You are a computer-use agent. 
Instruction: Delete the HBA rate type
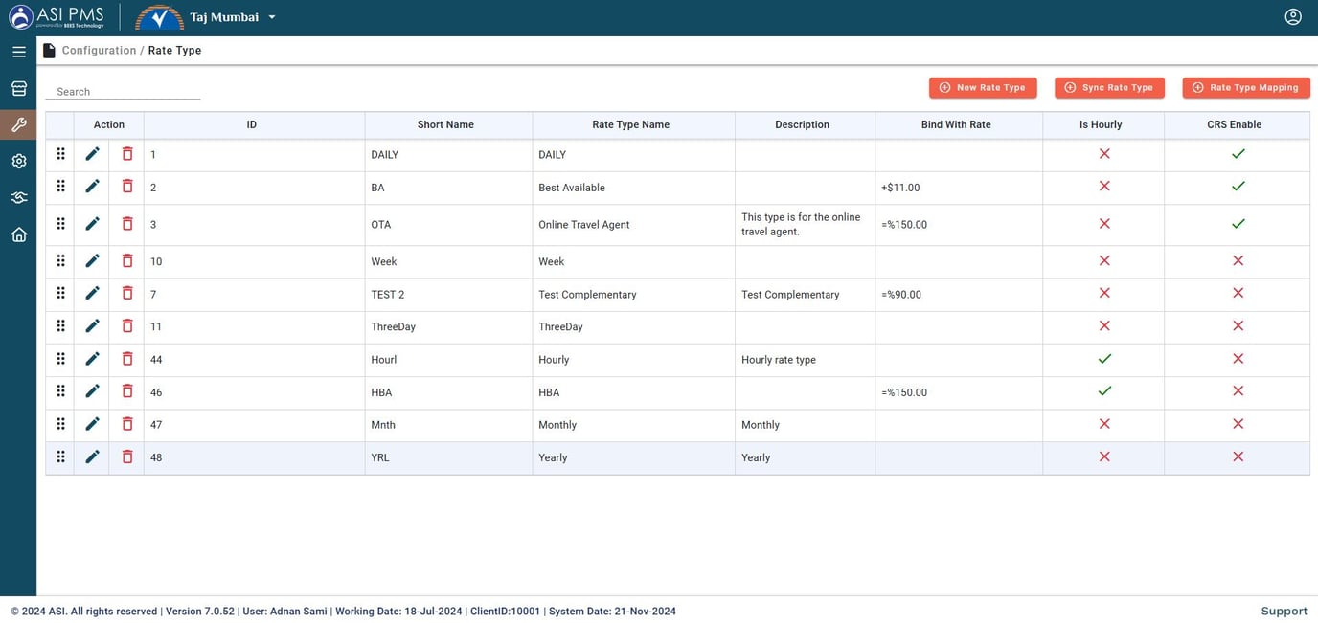(x=126, y=391)
